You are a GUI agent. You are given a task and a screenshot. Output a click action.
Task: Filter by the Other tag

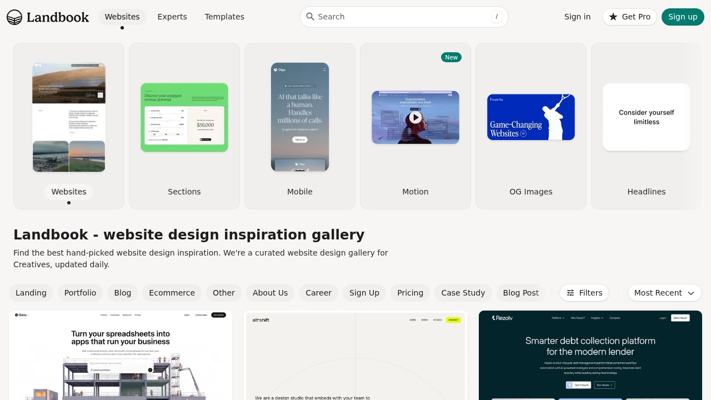click(224, 293)
